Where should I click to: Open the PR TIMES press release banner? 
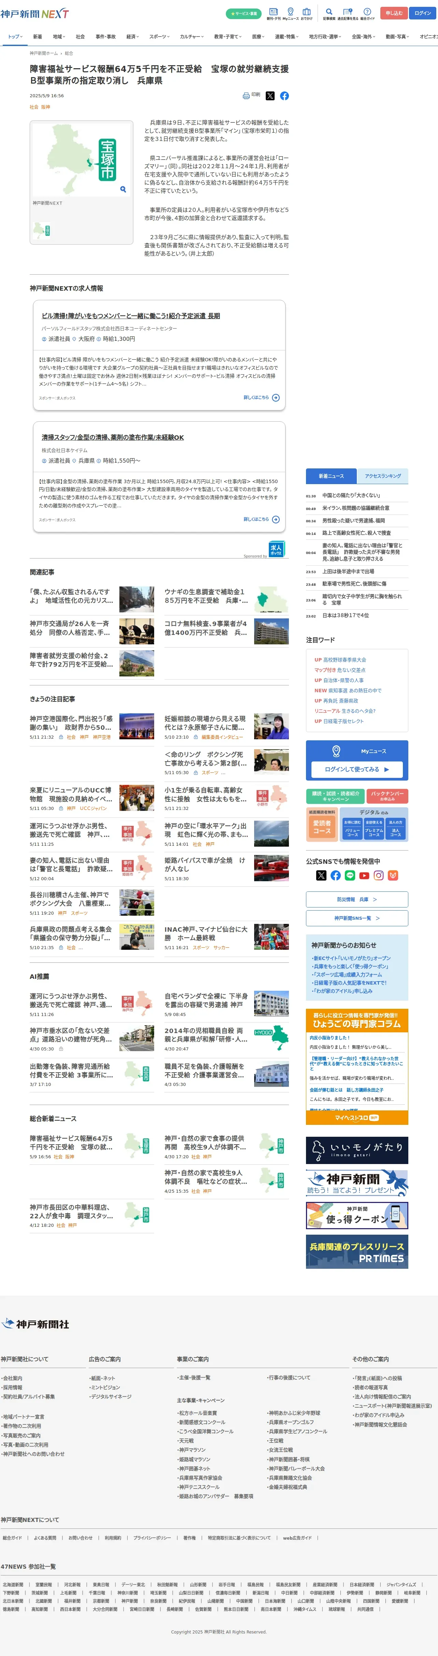pos(357,1251)
